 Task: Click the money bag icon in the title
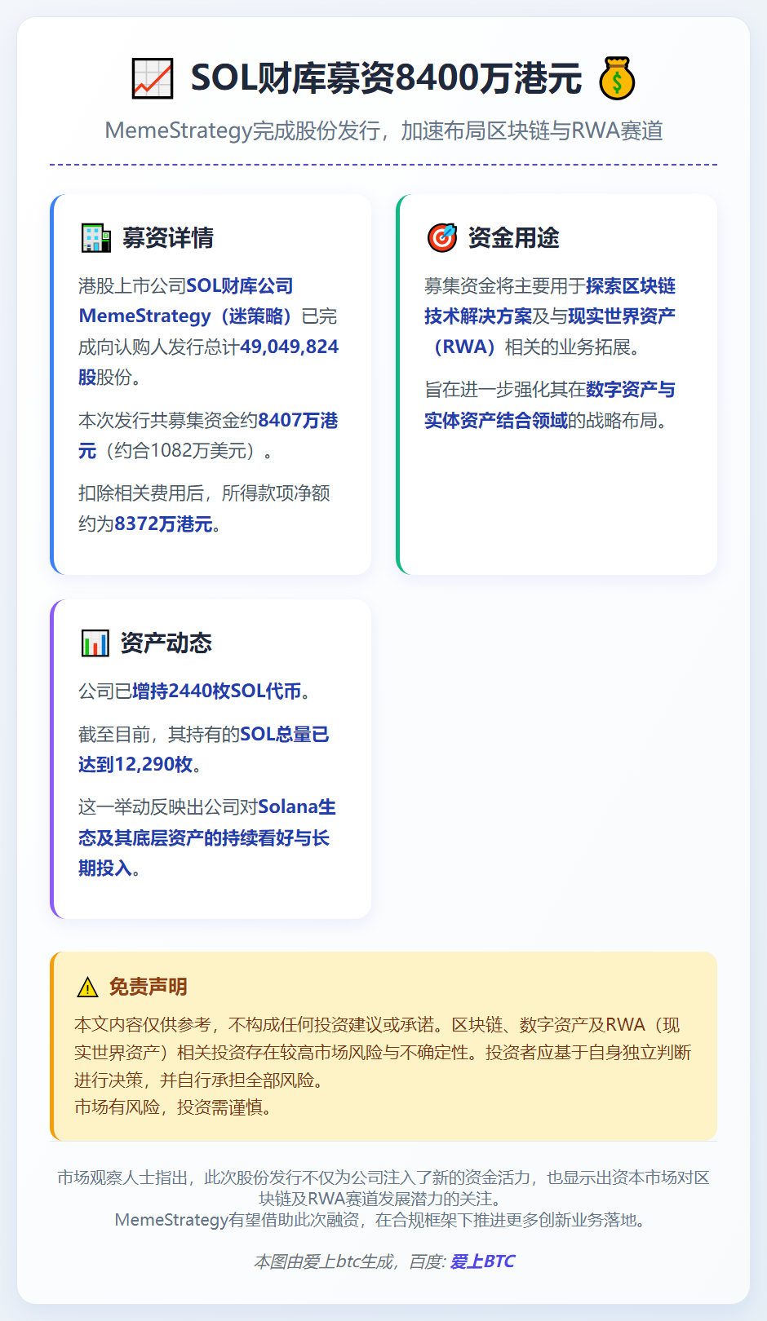point(617,78)
